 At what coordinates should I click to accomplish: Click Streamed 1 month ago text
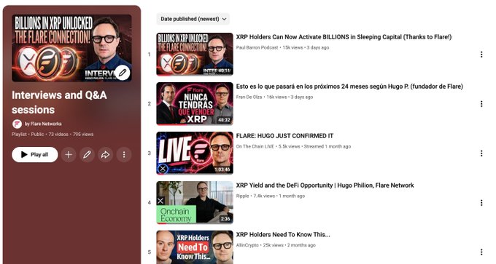[328, 147]
